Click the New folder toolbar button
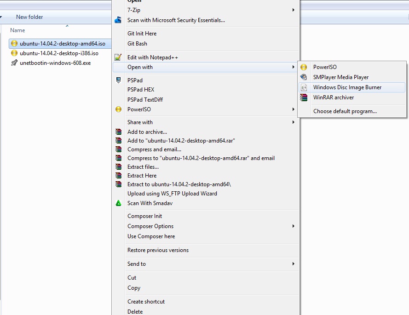 coord(29,17)
